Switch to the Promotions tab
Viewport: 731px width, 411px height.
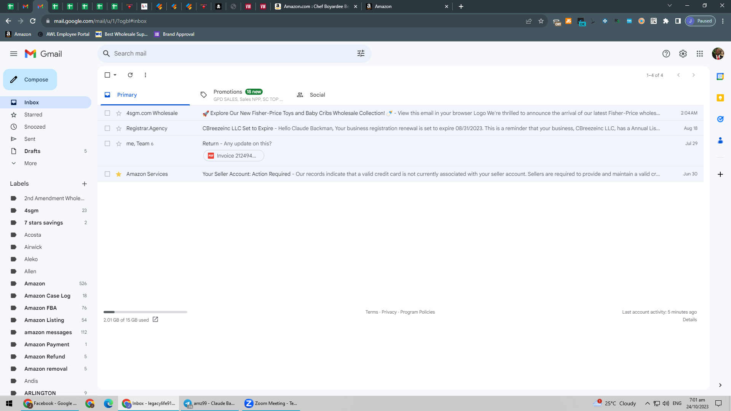click(242, 95)
